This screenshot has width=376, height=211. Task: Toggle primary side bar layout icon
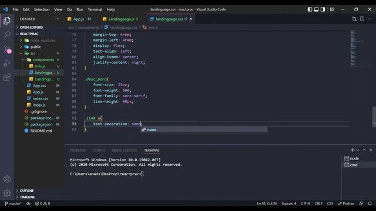(x=310, y=9)
